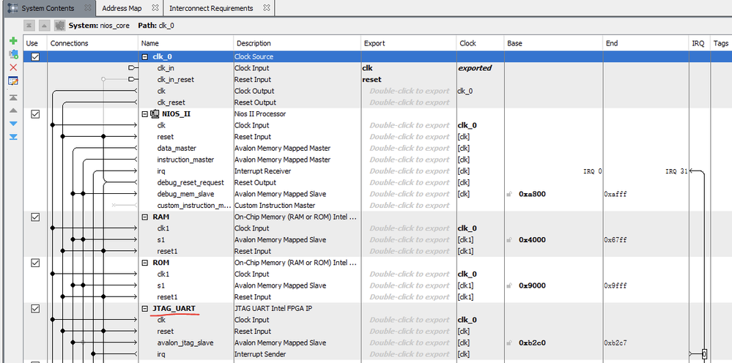Click the drill into subsystem icon beside System label
732x363 pixels.
coord(59,26)
